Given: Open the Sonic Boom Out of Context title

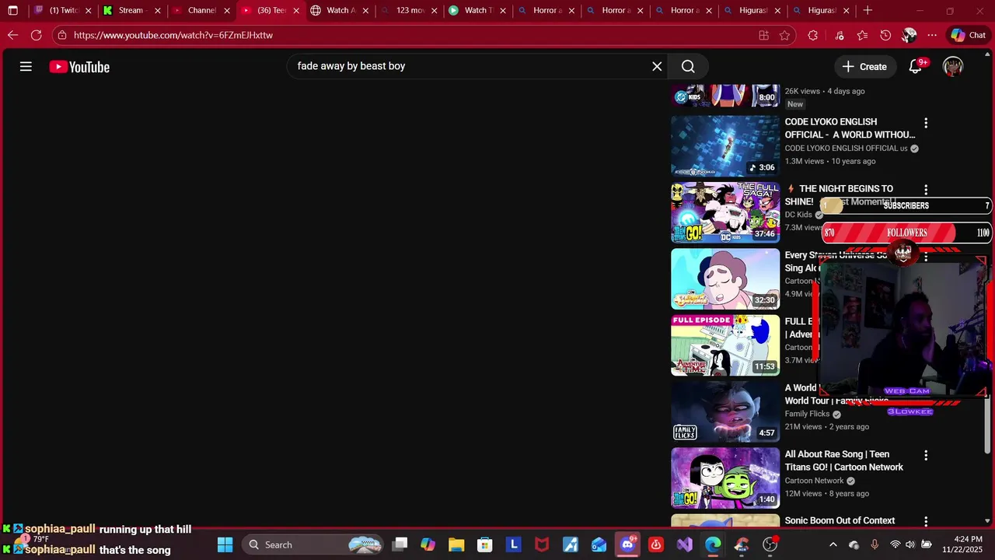Looking at the screenshot, I should click(x=840, y=520).
